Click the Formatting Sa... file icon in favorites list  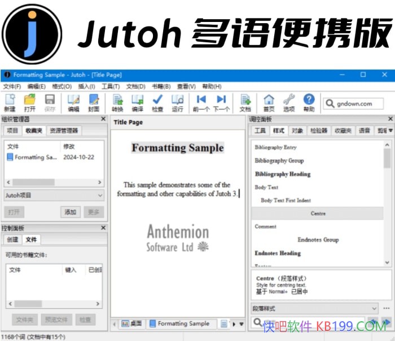(10, 157)
